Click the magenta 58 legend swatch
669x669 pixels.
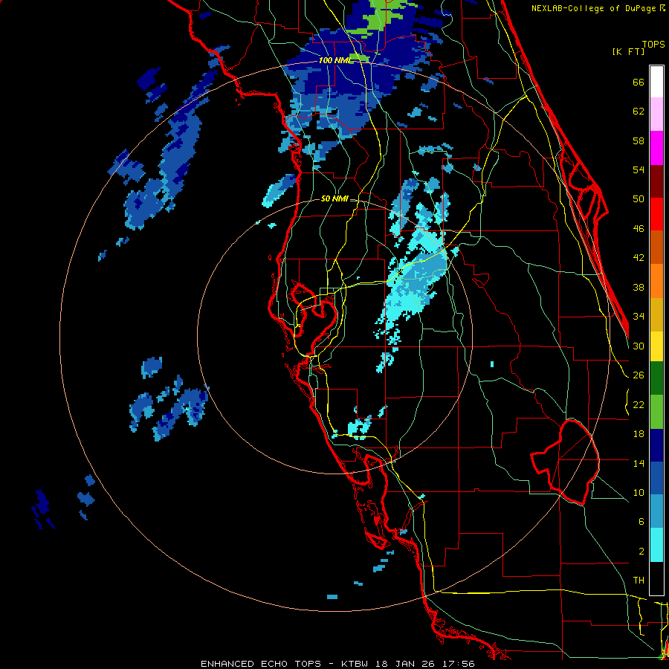[656, 148]
